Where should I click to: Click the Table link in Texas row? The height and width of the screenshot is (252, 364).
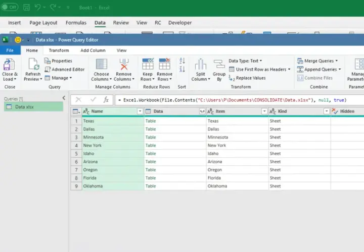point(151,121)
